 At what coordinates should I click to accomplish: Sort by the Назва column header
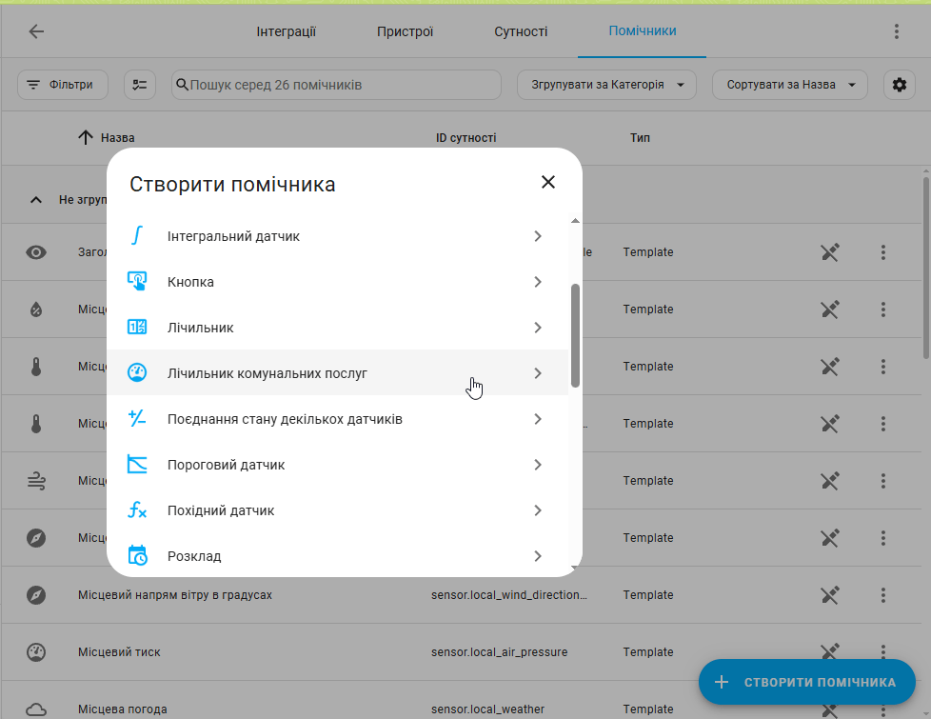pos(117,138)
